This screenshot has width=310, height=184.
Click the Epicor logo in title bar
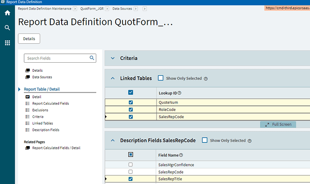[3, 2]
